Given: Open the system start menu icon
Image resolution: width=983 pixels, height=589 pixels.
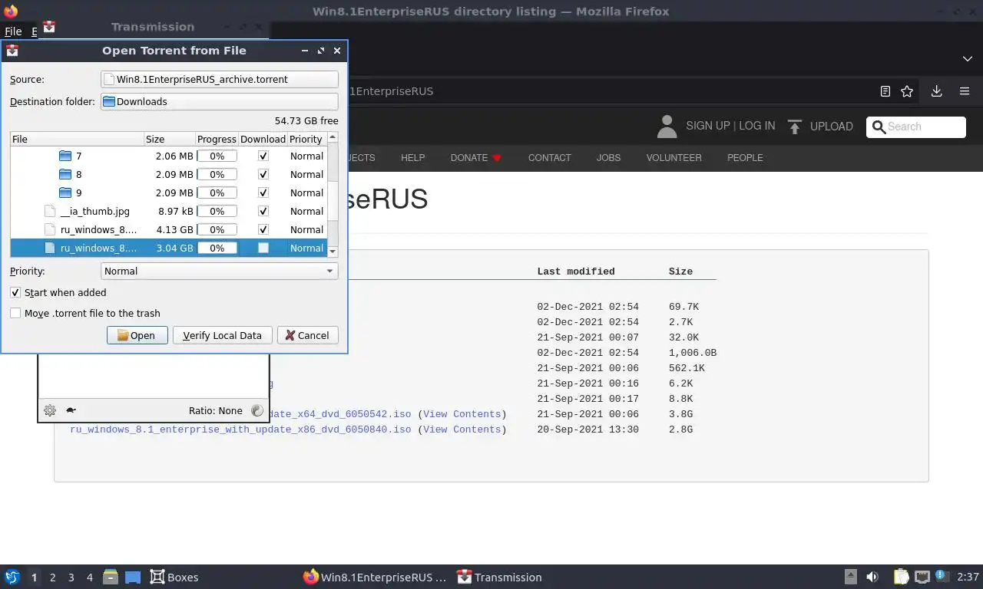Looking at the screenshot, I should pos(12,577).
